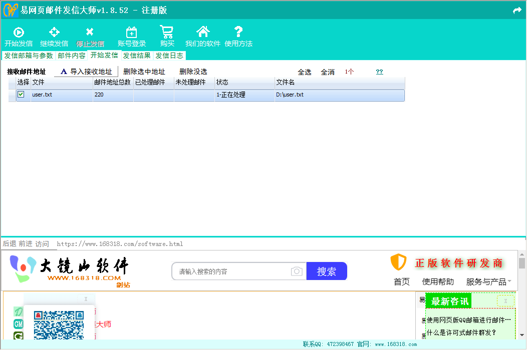The height and width of the screenshot is (350, 527).
Task: Open 使用网页版QQ邮箱进行邮件 news item
Action: point(469,320)
